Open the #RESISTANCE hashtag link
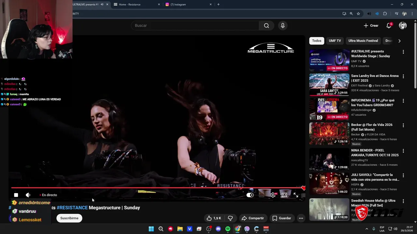Image resolution: width=417 pixels, height=234 pixels. 72,208
